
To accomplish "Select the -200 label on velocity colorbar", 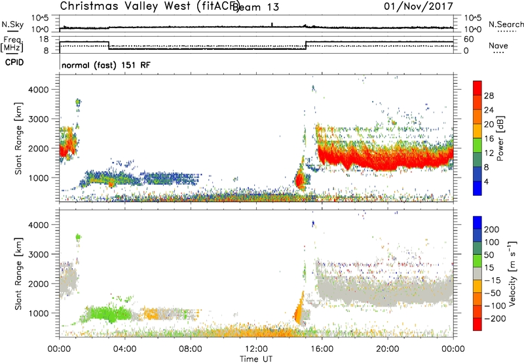I will tap(495, 318).
